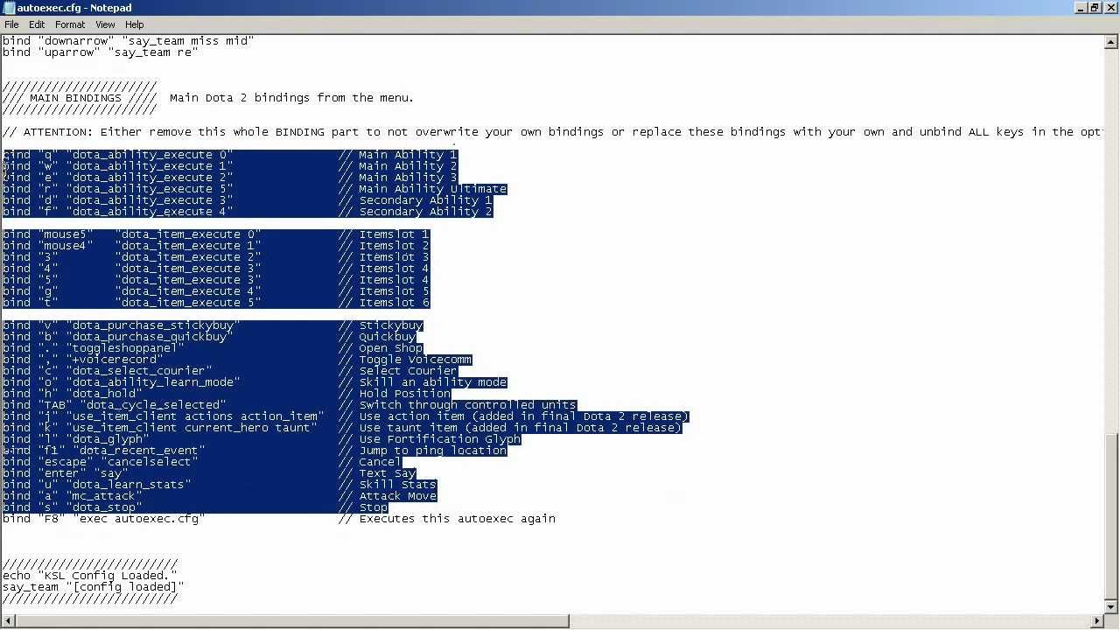Viewport: 1120px width, 630px height.
Task: Click the "Secondary Ability 1" comment
Action: tap(425, 200)
